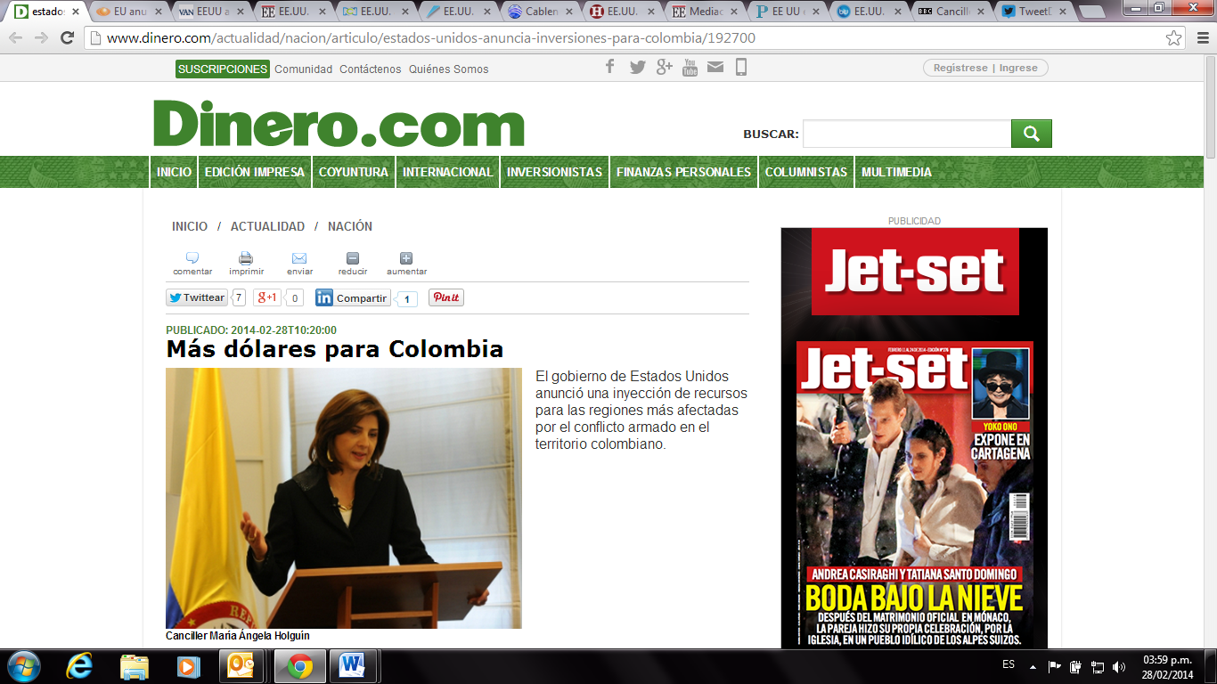Click the ES language indicator in tray
The width and height of the screenshot is (1217, 684).
pyautogui.click(x=1009, y=665)
